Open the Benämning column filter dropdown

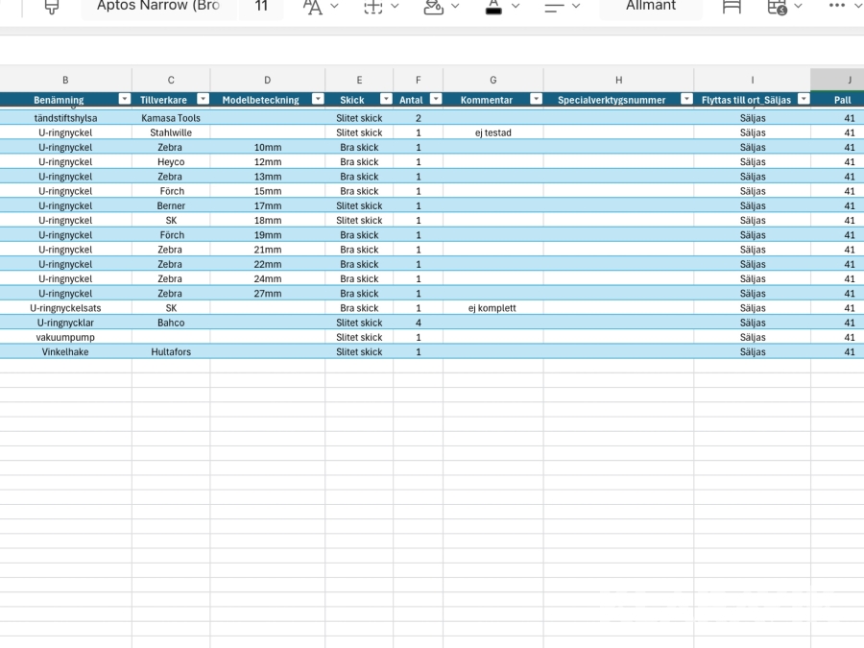(124, 99)
